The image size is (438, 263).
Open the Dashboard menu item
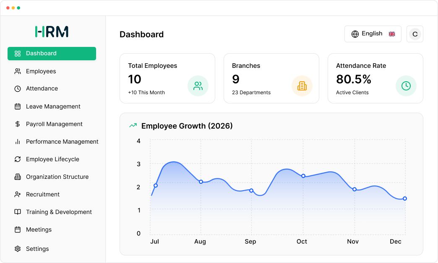pyautogui.click(x=52, y=54)
